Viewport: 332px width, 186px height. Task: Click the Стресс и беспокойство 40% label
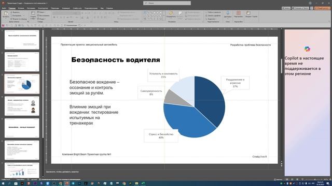pyautogui.click(x=161, y=136)
